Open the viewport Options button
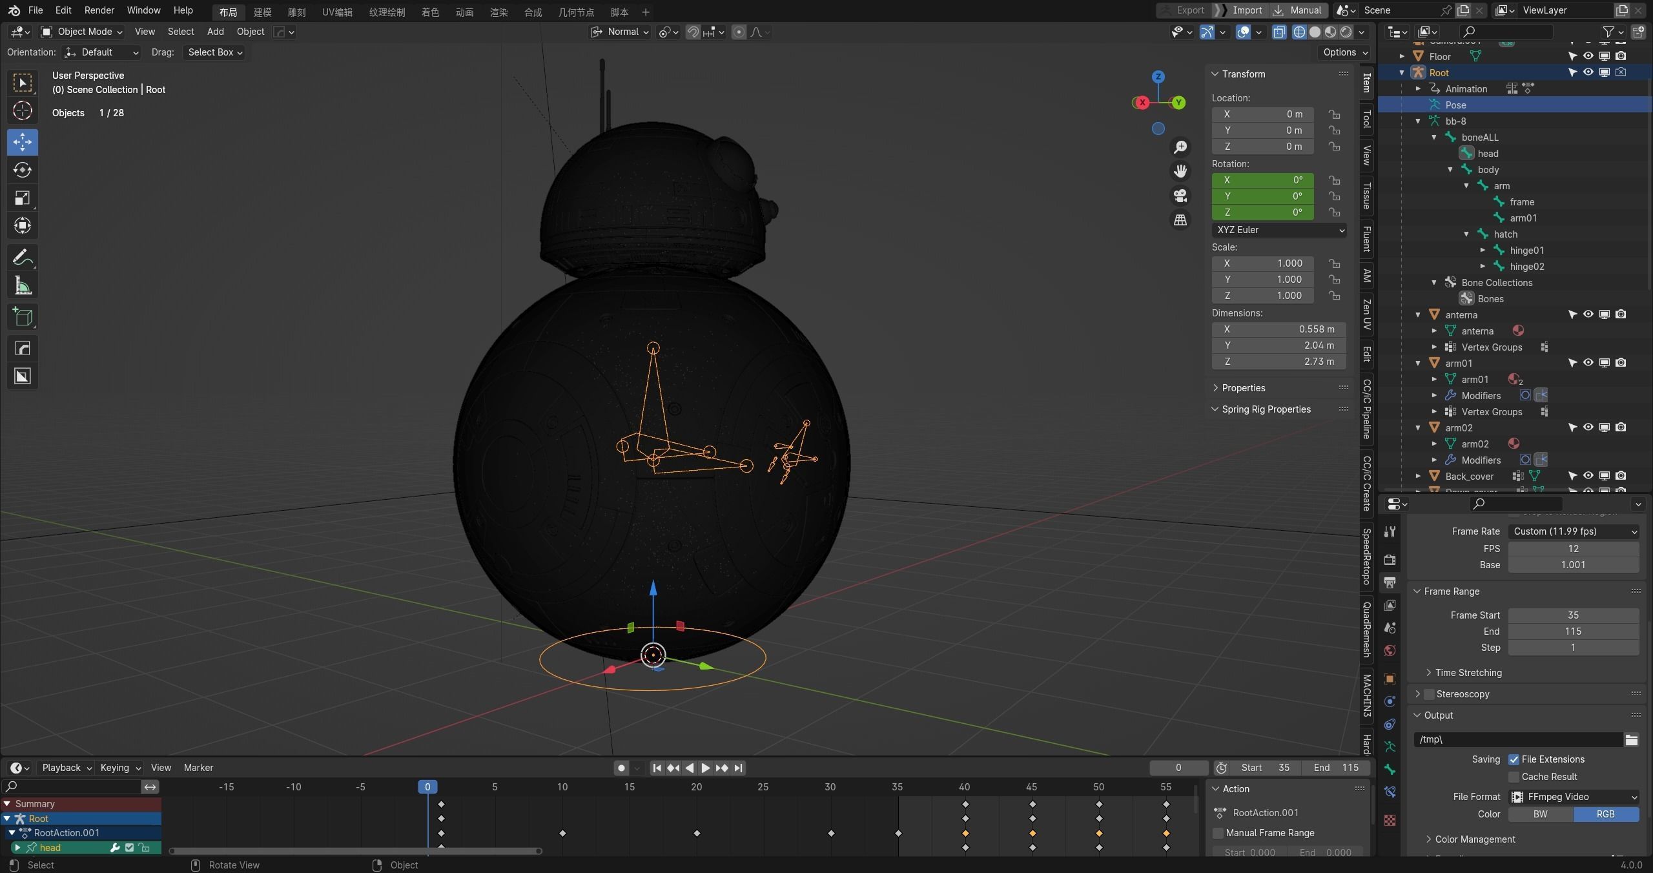The image size is (1653, 873). pyautogui.click(x=1345, y=52)
